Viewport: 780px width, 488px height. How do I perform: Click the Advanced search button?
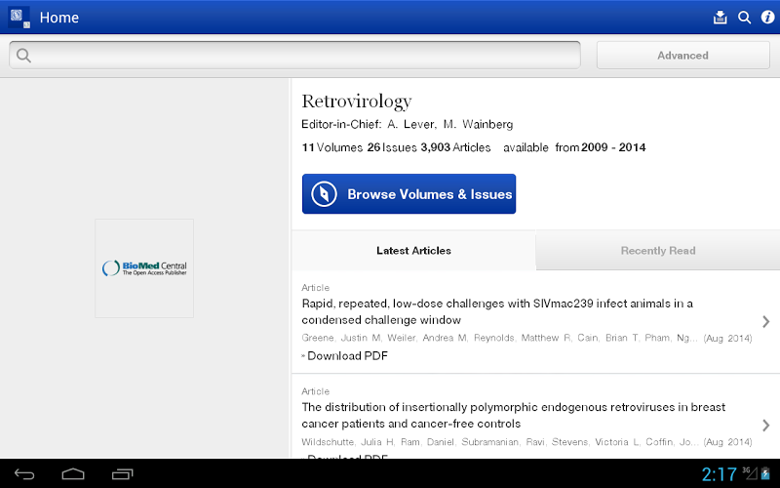(x=682, y=56)
